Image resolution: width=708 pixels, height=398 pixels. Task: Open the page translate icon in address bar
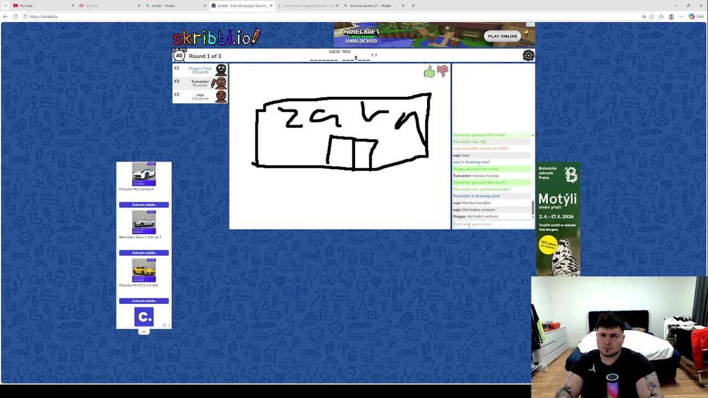(643, 17)
